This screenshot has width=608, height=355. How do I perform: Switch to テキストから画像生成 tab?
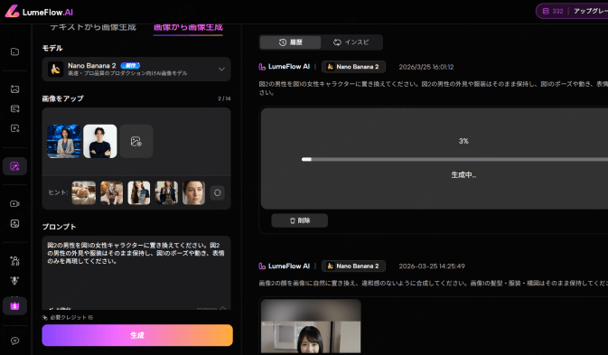[x=93, y=27]
